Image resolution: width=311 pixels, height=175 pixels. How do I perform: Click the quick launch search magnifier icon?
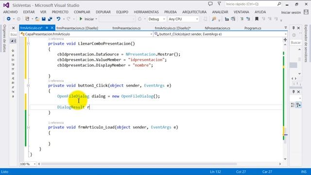(279, 4)
